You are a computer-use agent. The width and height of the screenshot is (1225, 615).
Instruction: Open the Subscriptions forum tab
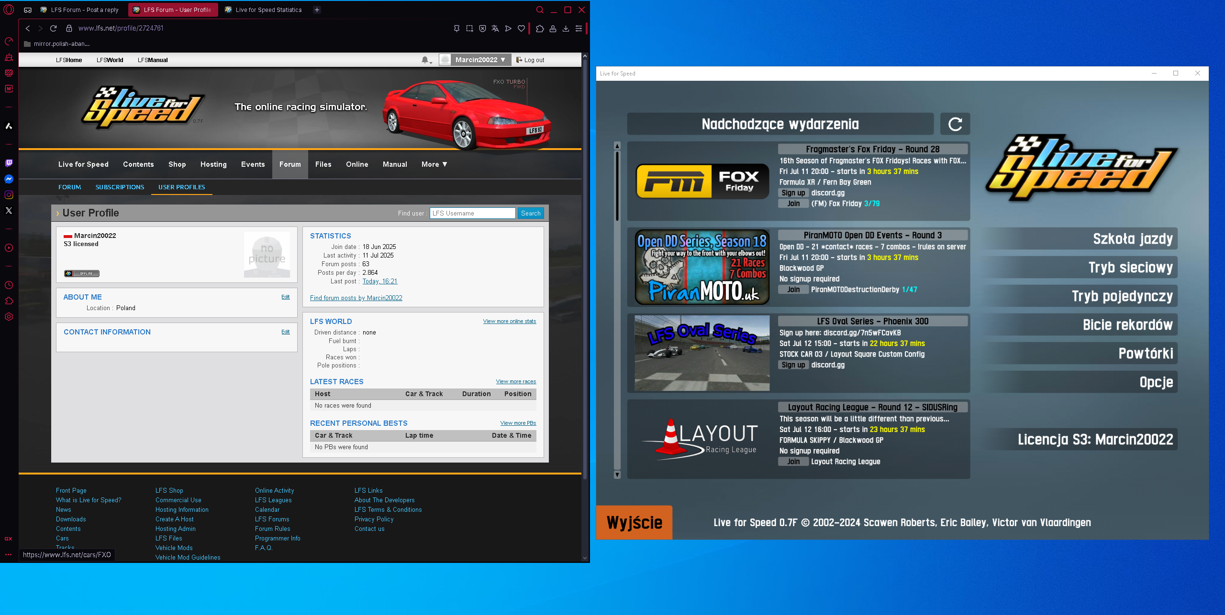click(120, 187)
